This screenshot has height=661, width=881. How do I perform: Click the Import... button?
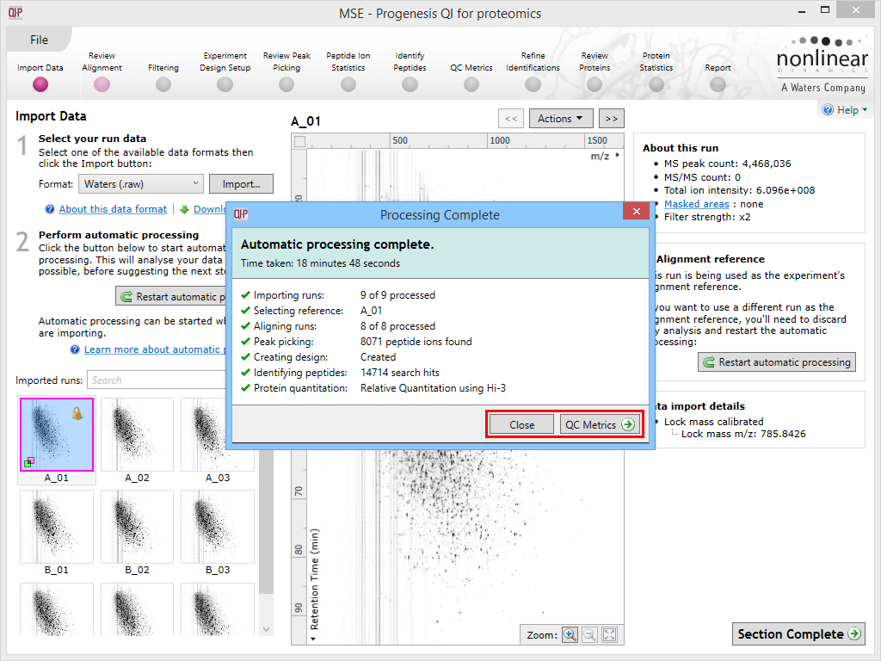(241, 184)
